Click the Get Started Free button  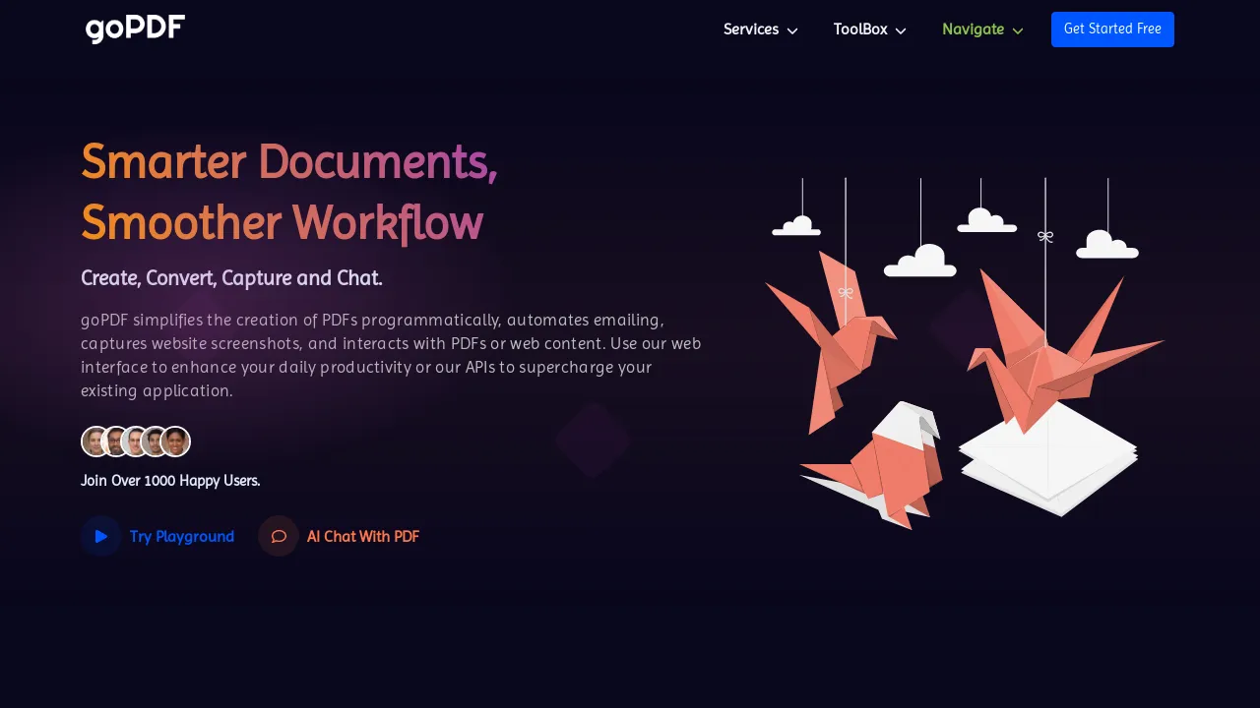point(1112,29)
